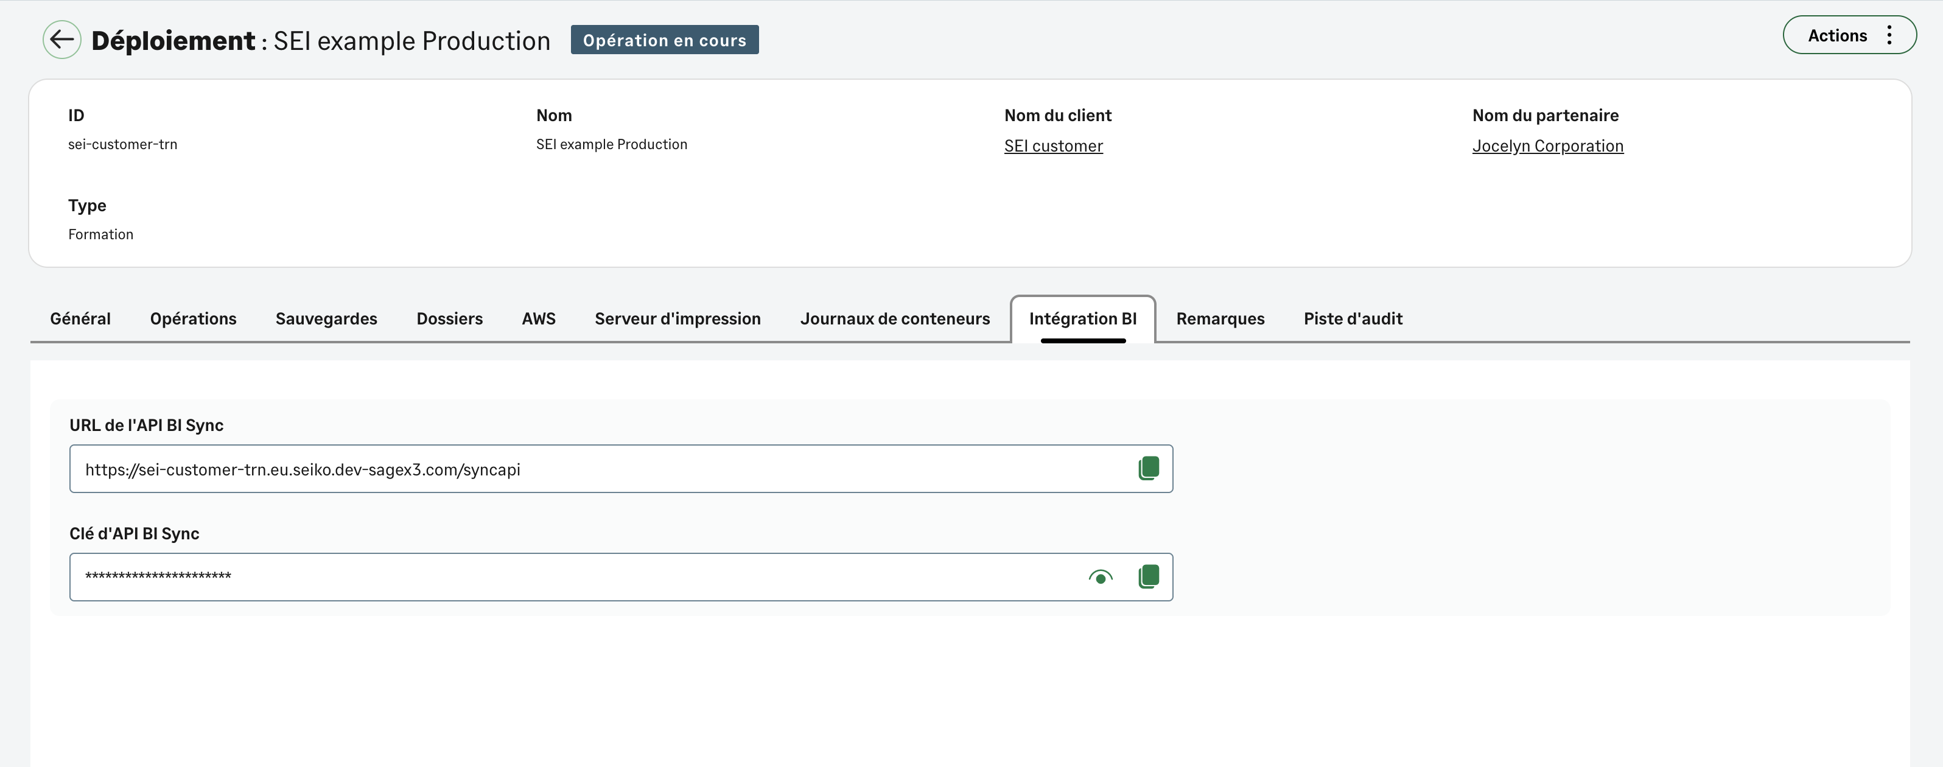Select the AWS tab icon area

tap(538, 318)
